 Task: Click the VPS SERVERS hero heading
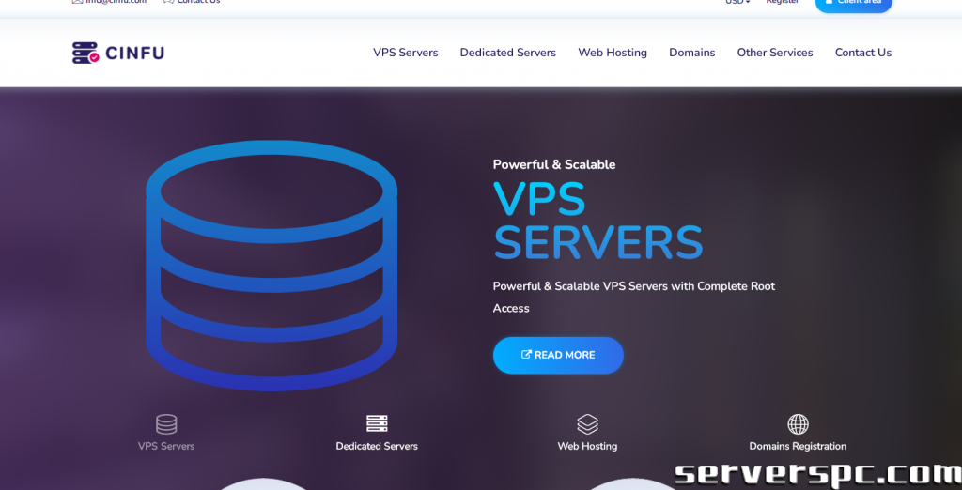click(x=597, y=221)
